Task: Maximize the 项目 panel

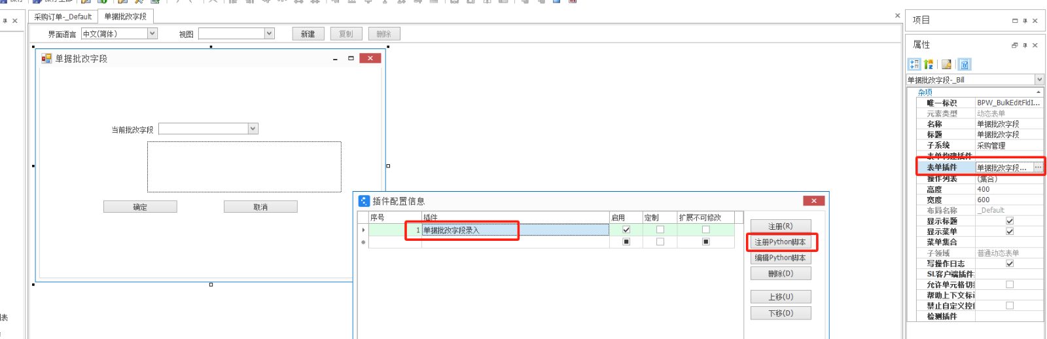Action: [1015, 21]
